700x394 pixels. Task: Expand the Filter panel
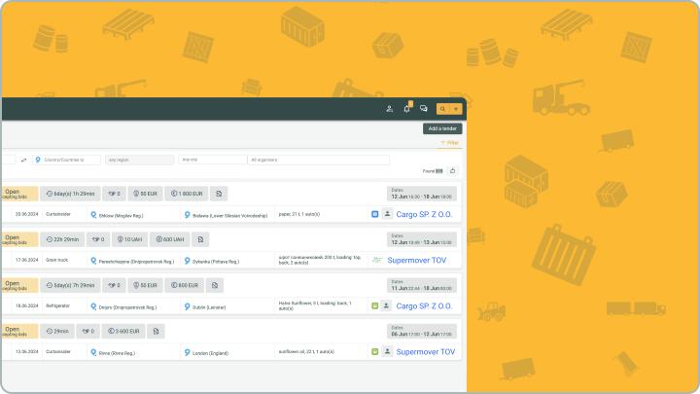[449, 143]
